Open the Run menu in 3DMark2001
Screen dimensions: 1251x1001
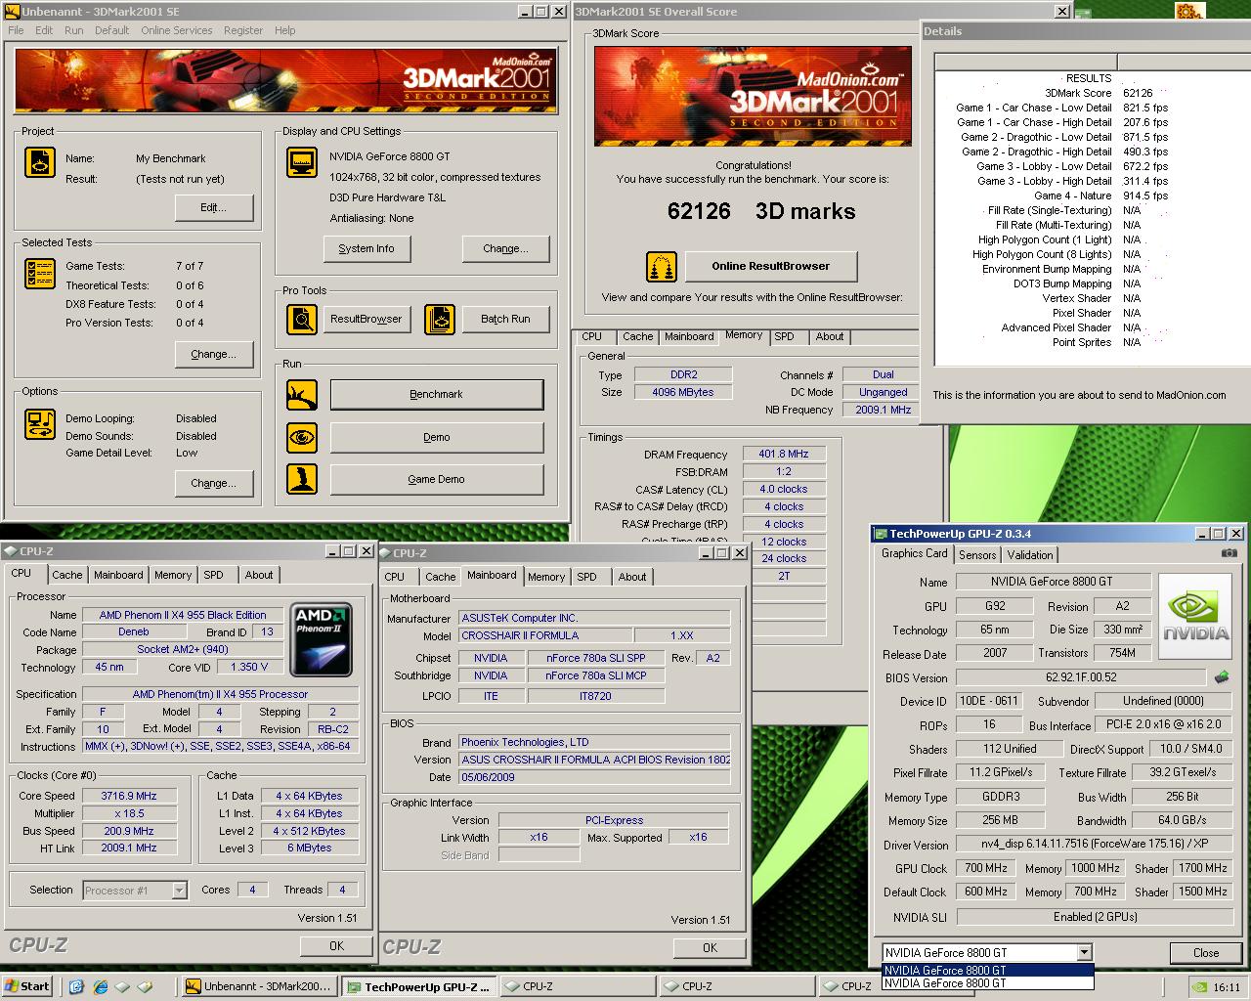[x=73, y=30]
